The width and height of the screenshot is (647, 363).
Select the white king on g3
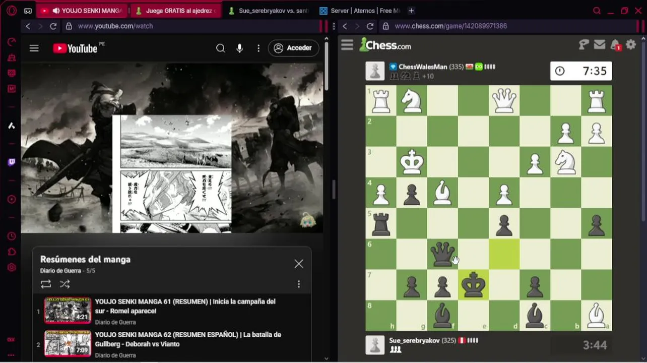point(412,162)
